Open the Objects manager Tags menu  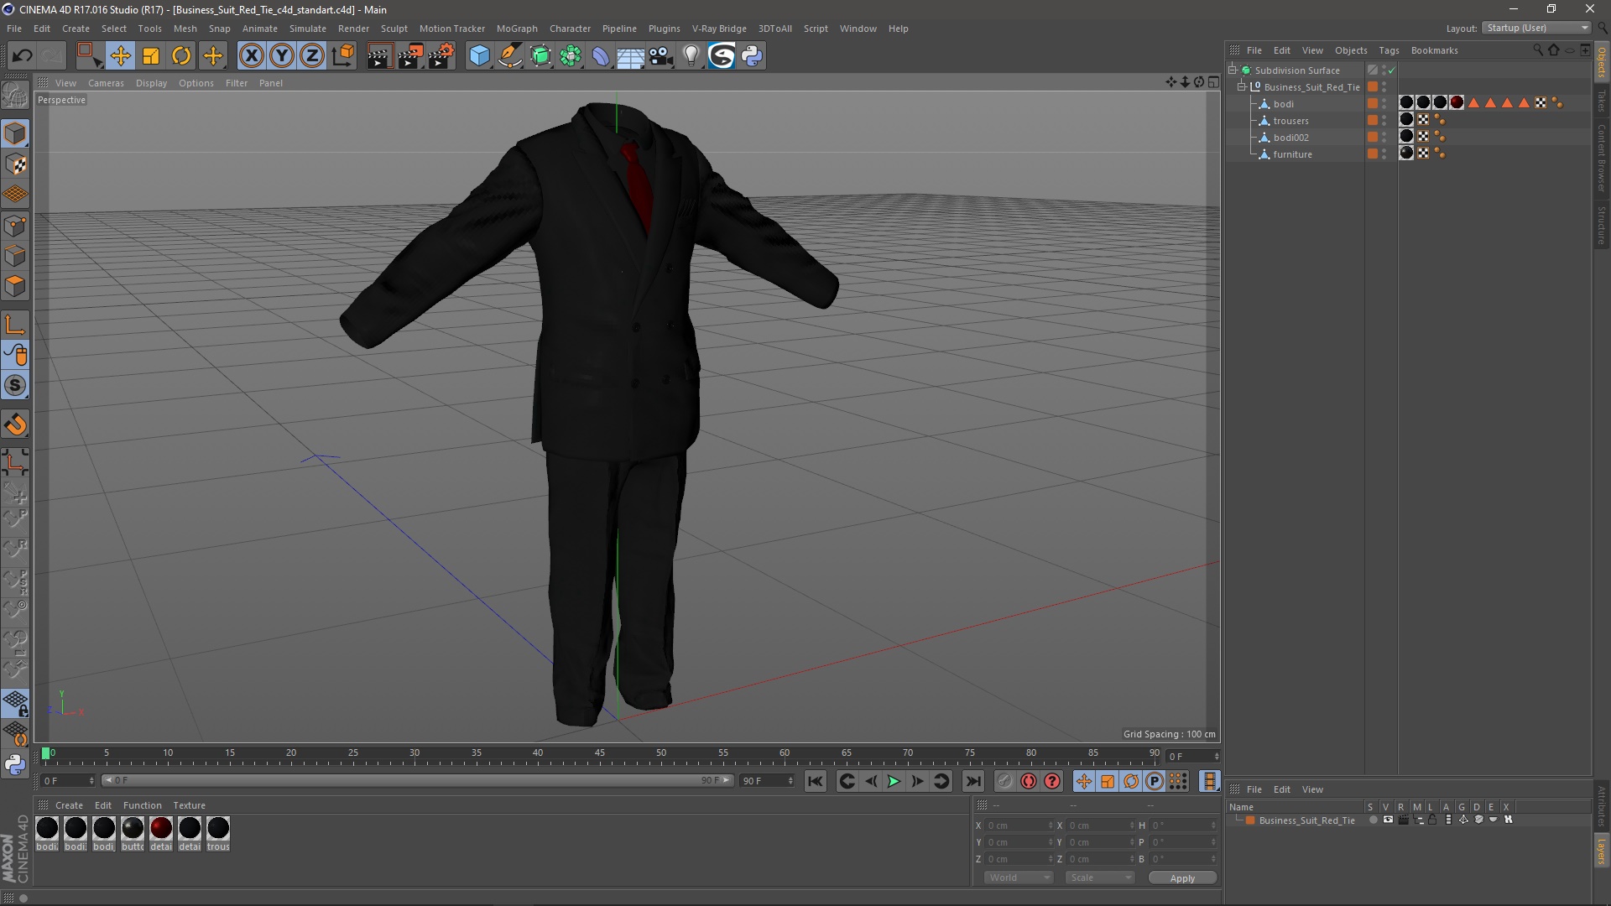tap(1389, 50)
